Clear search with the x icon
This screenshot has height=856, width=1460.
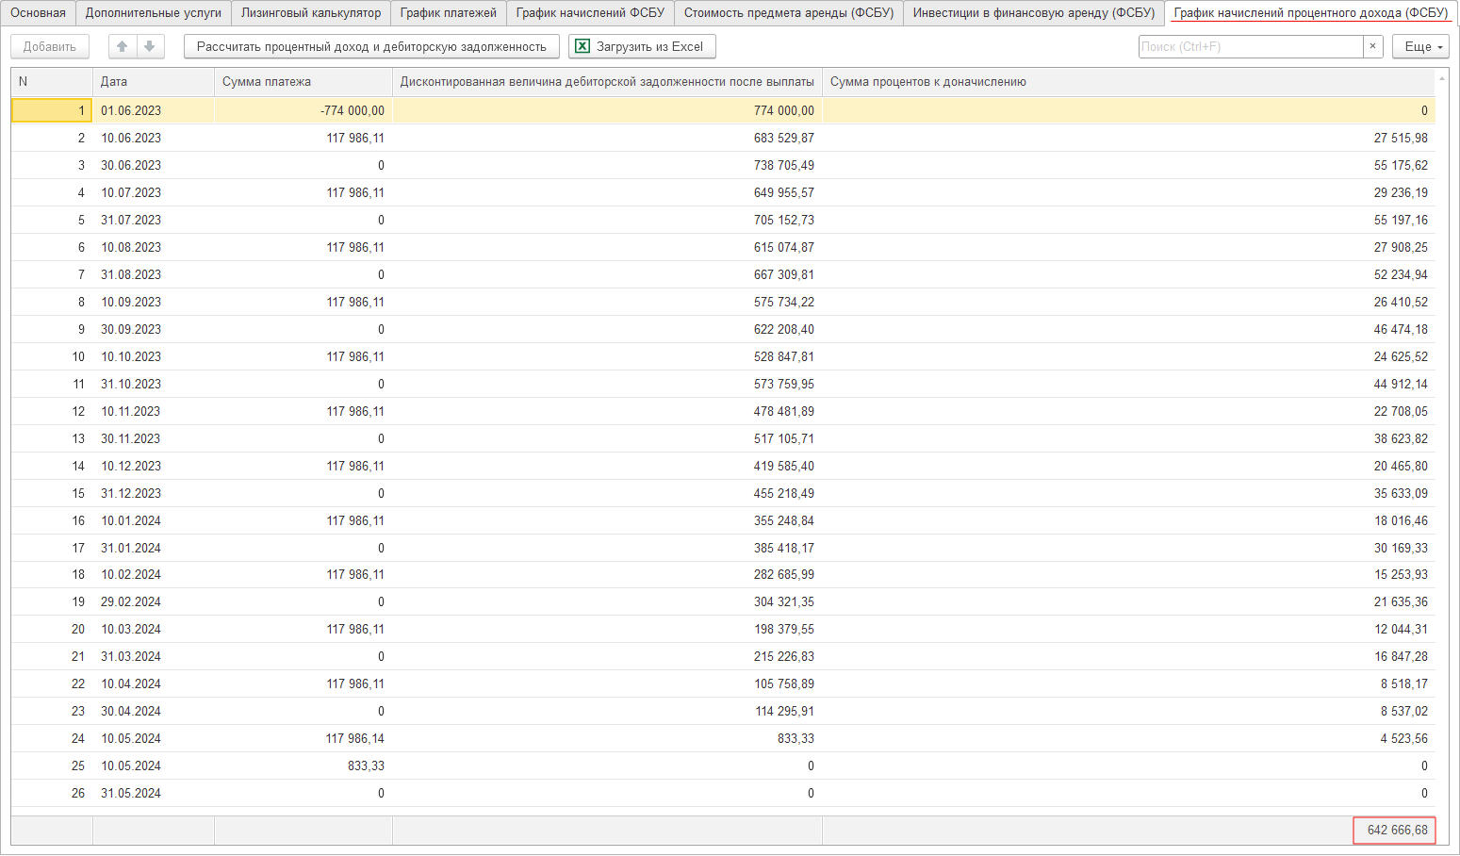[x=1373, y=46]
